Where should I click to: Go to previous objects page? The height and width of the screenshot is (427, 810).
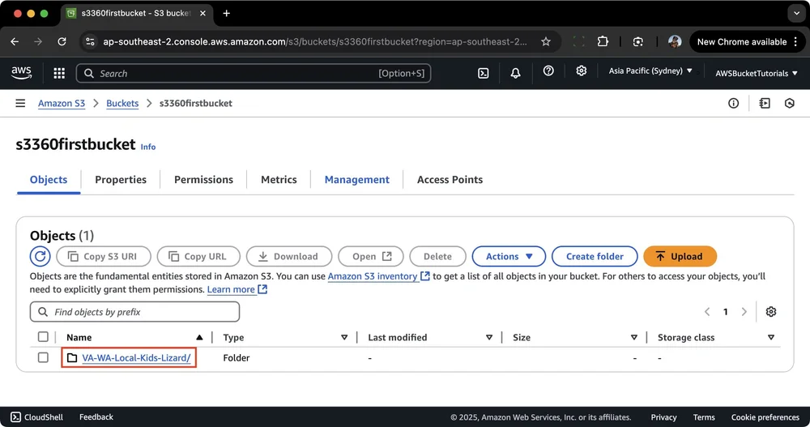point(707,312)
